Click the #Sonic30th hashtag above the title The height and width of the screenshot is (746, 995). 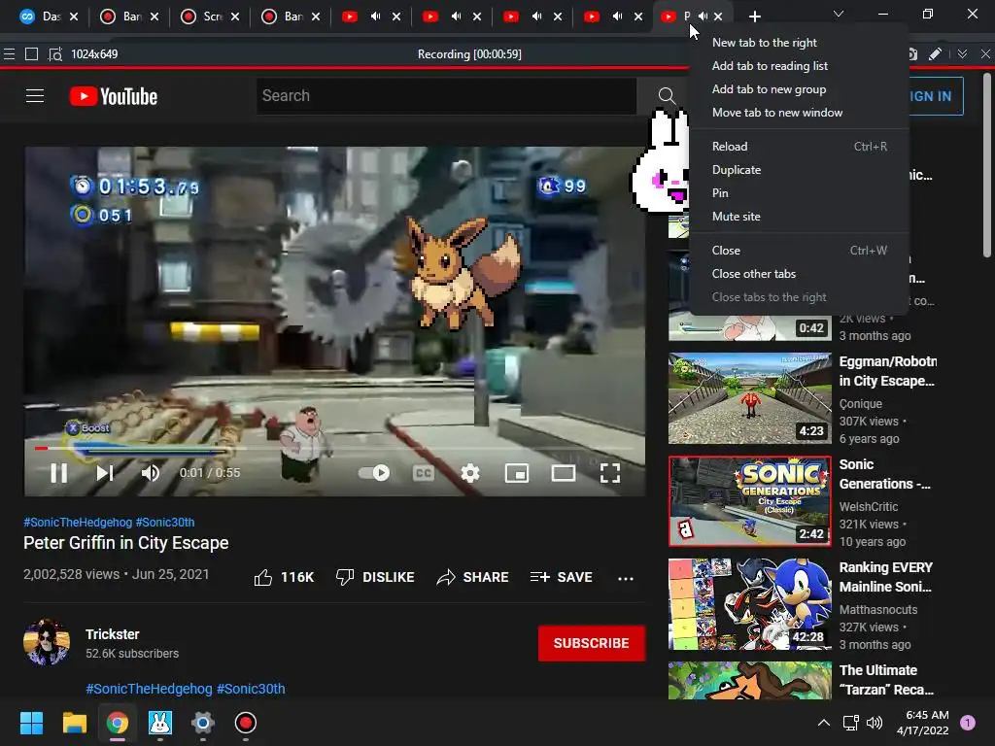coord(165,522)
